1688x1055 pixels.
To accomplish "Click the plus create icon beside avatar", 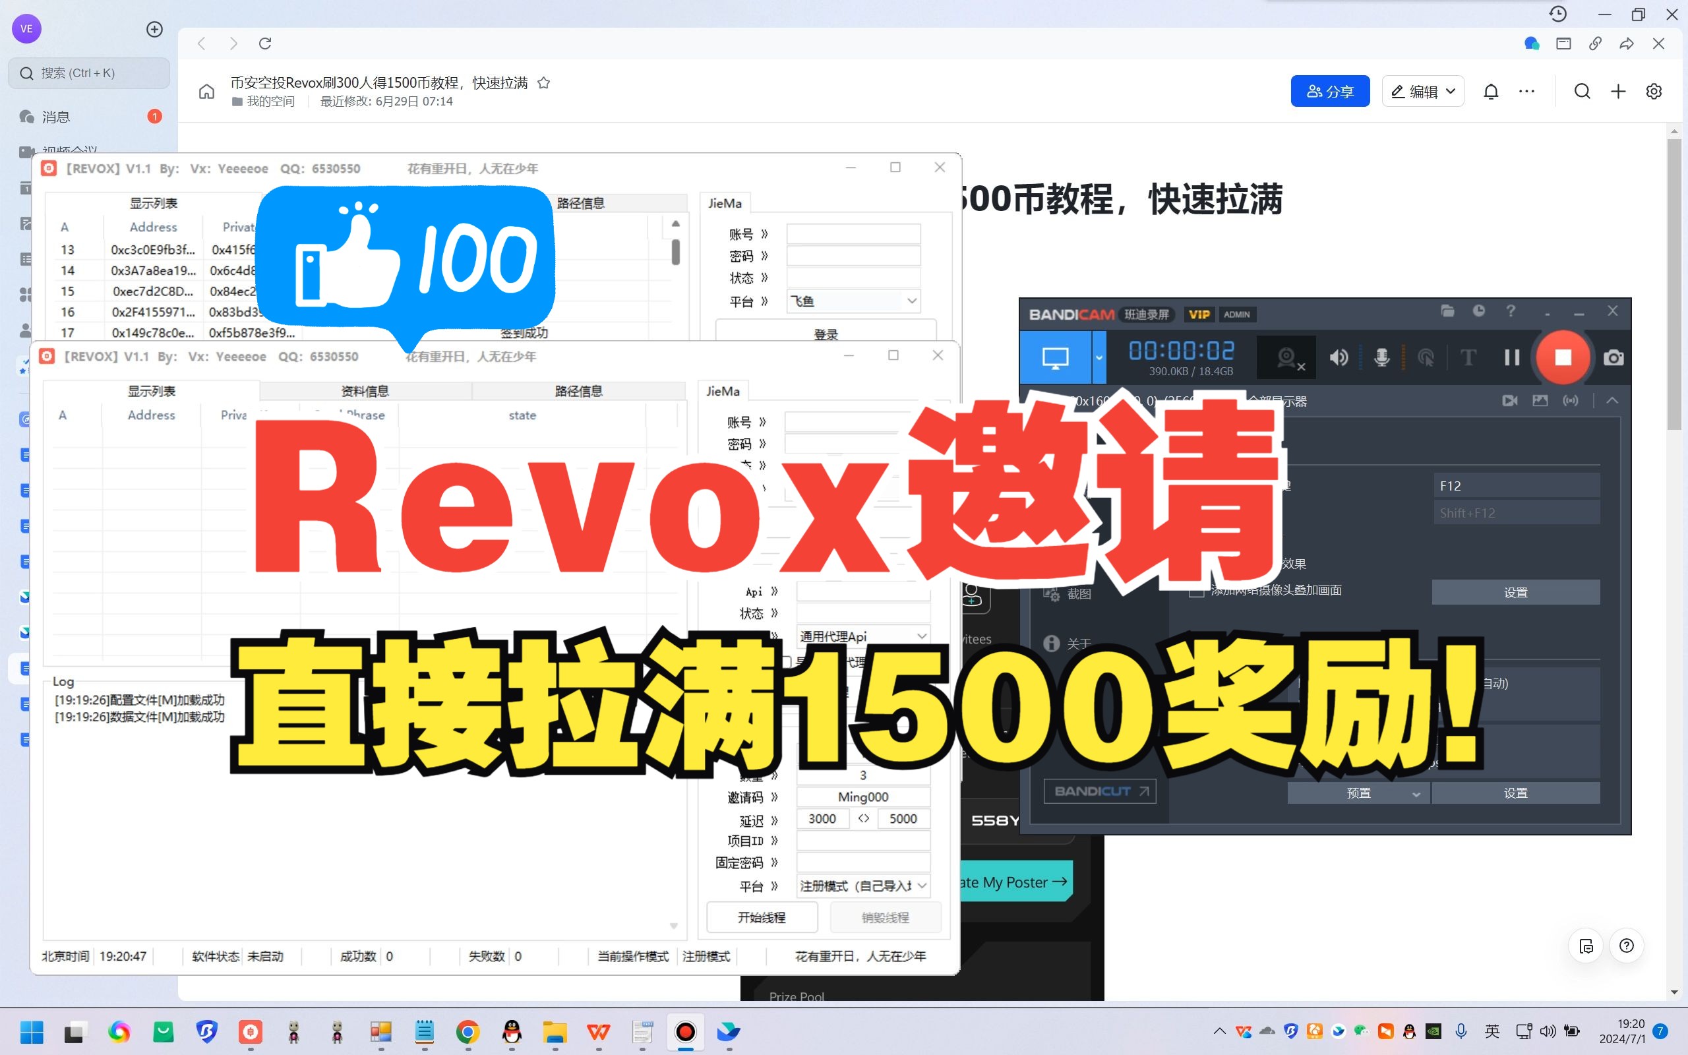I will coord(155,28).
